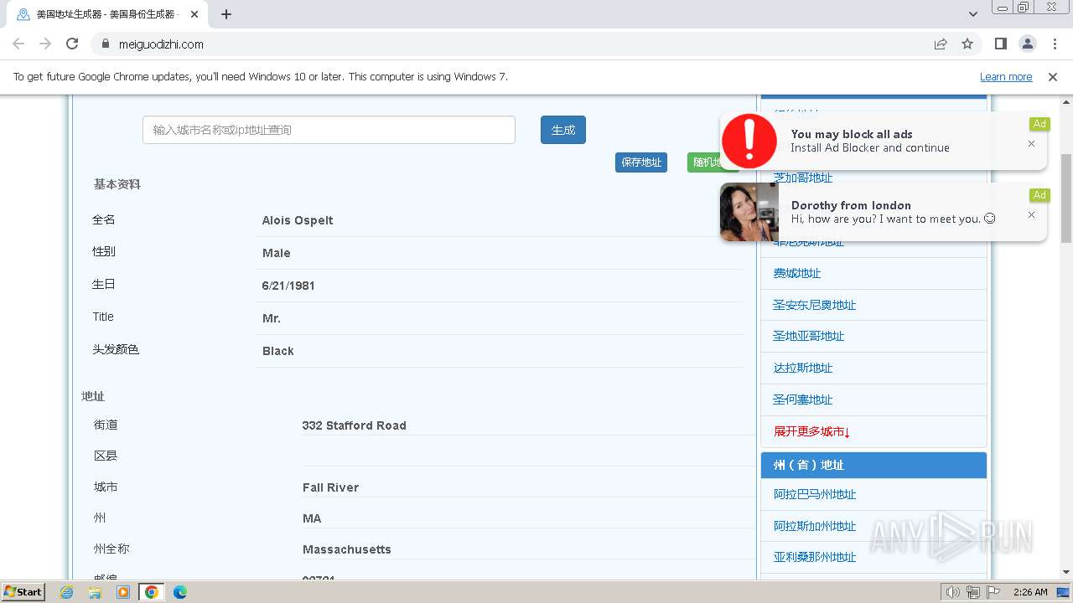Click the browser forward arrow
The height and width of the screenshot is (603, 1073).
pos(45,44)
